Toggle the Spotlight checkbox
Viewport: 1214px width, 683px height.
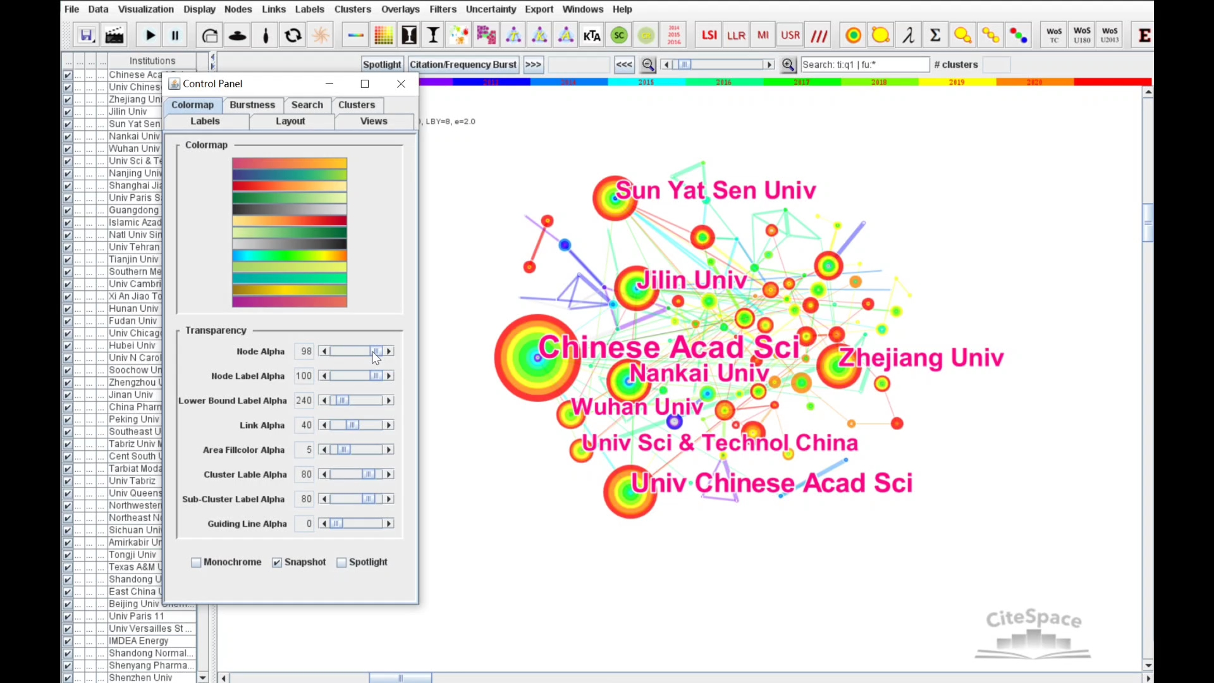point(343,562)
